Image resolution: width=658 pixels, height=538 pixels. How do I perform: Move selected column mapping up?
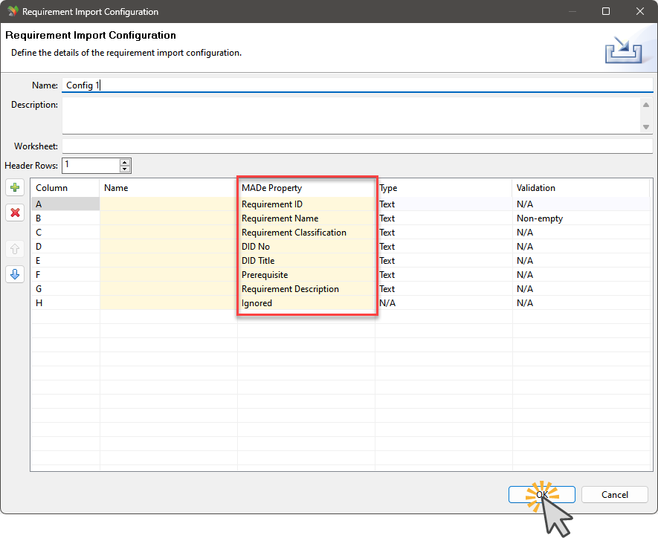(14, 248)
